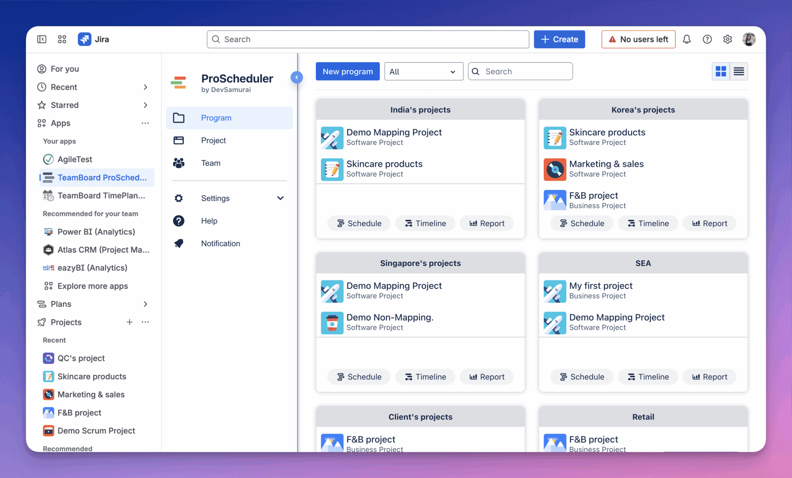Viewport: 792px width, 478px height.
Task: Open Timeline for Korea's projects
Action: 648,223
